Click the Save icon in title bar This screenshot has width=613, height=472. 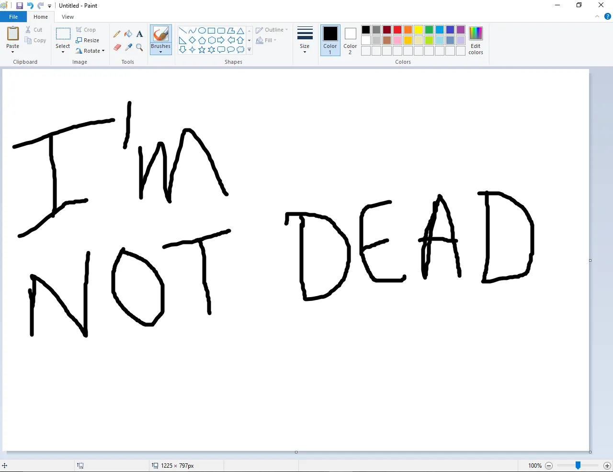click(x=20, y=6)
